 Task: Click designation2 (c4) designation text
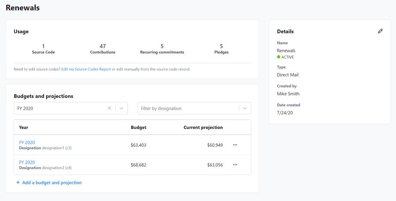[57, 168]
